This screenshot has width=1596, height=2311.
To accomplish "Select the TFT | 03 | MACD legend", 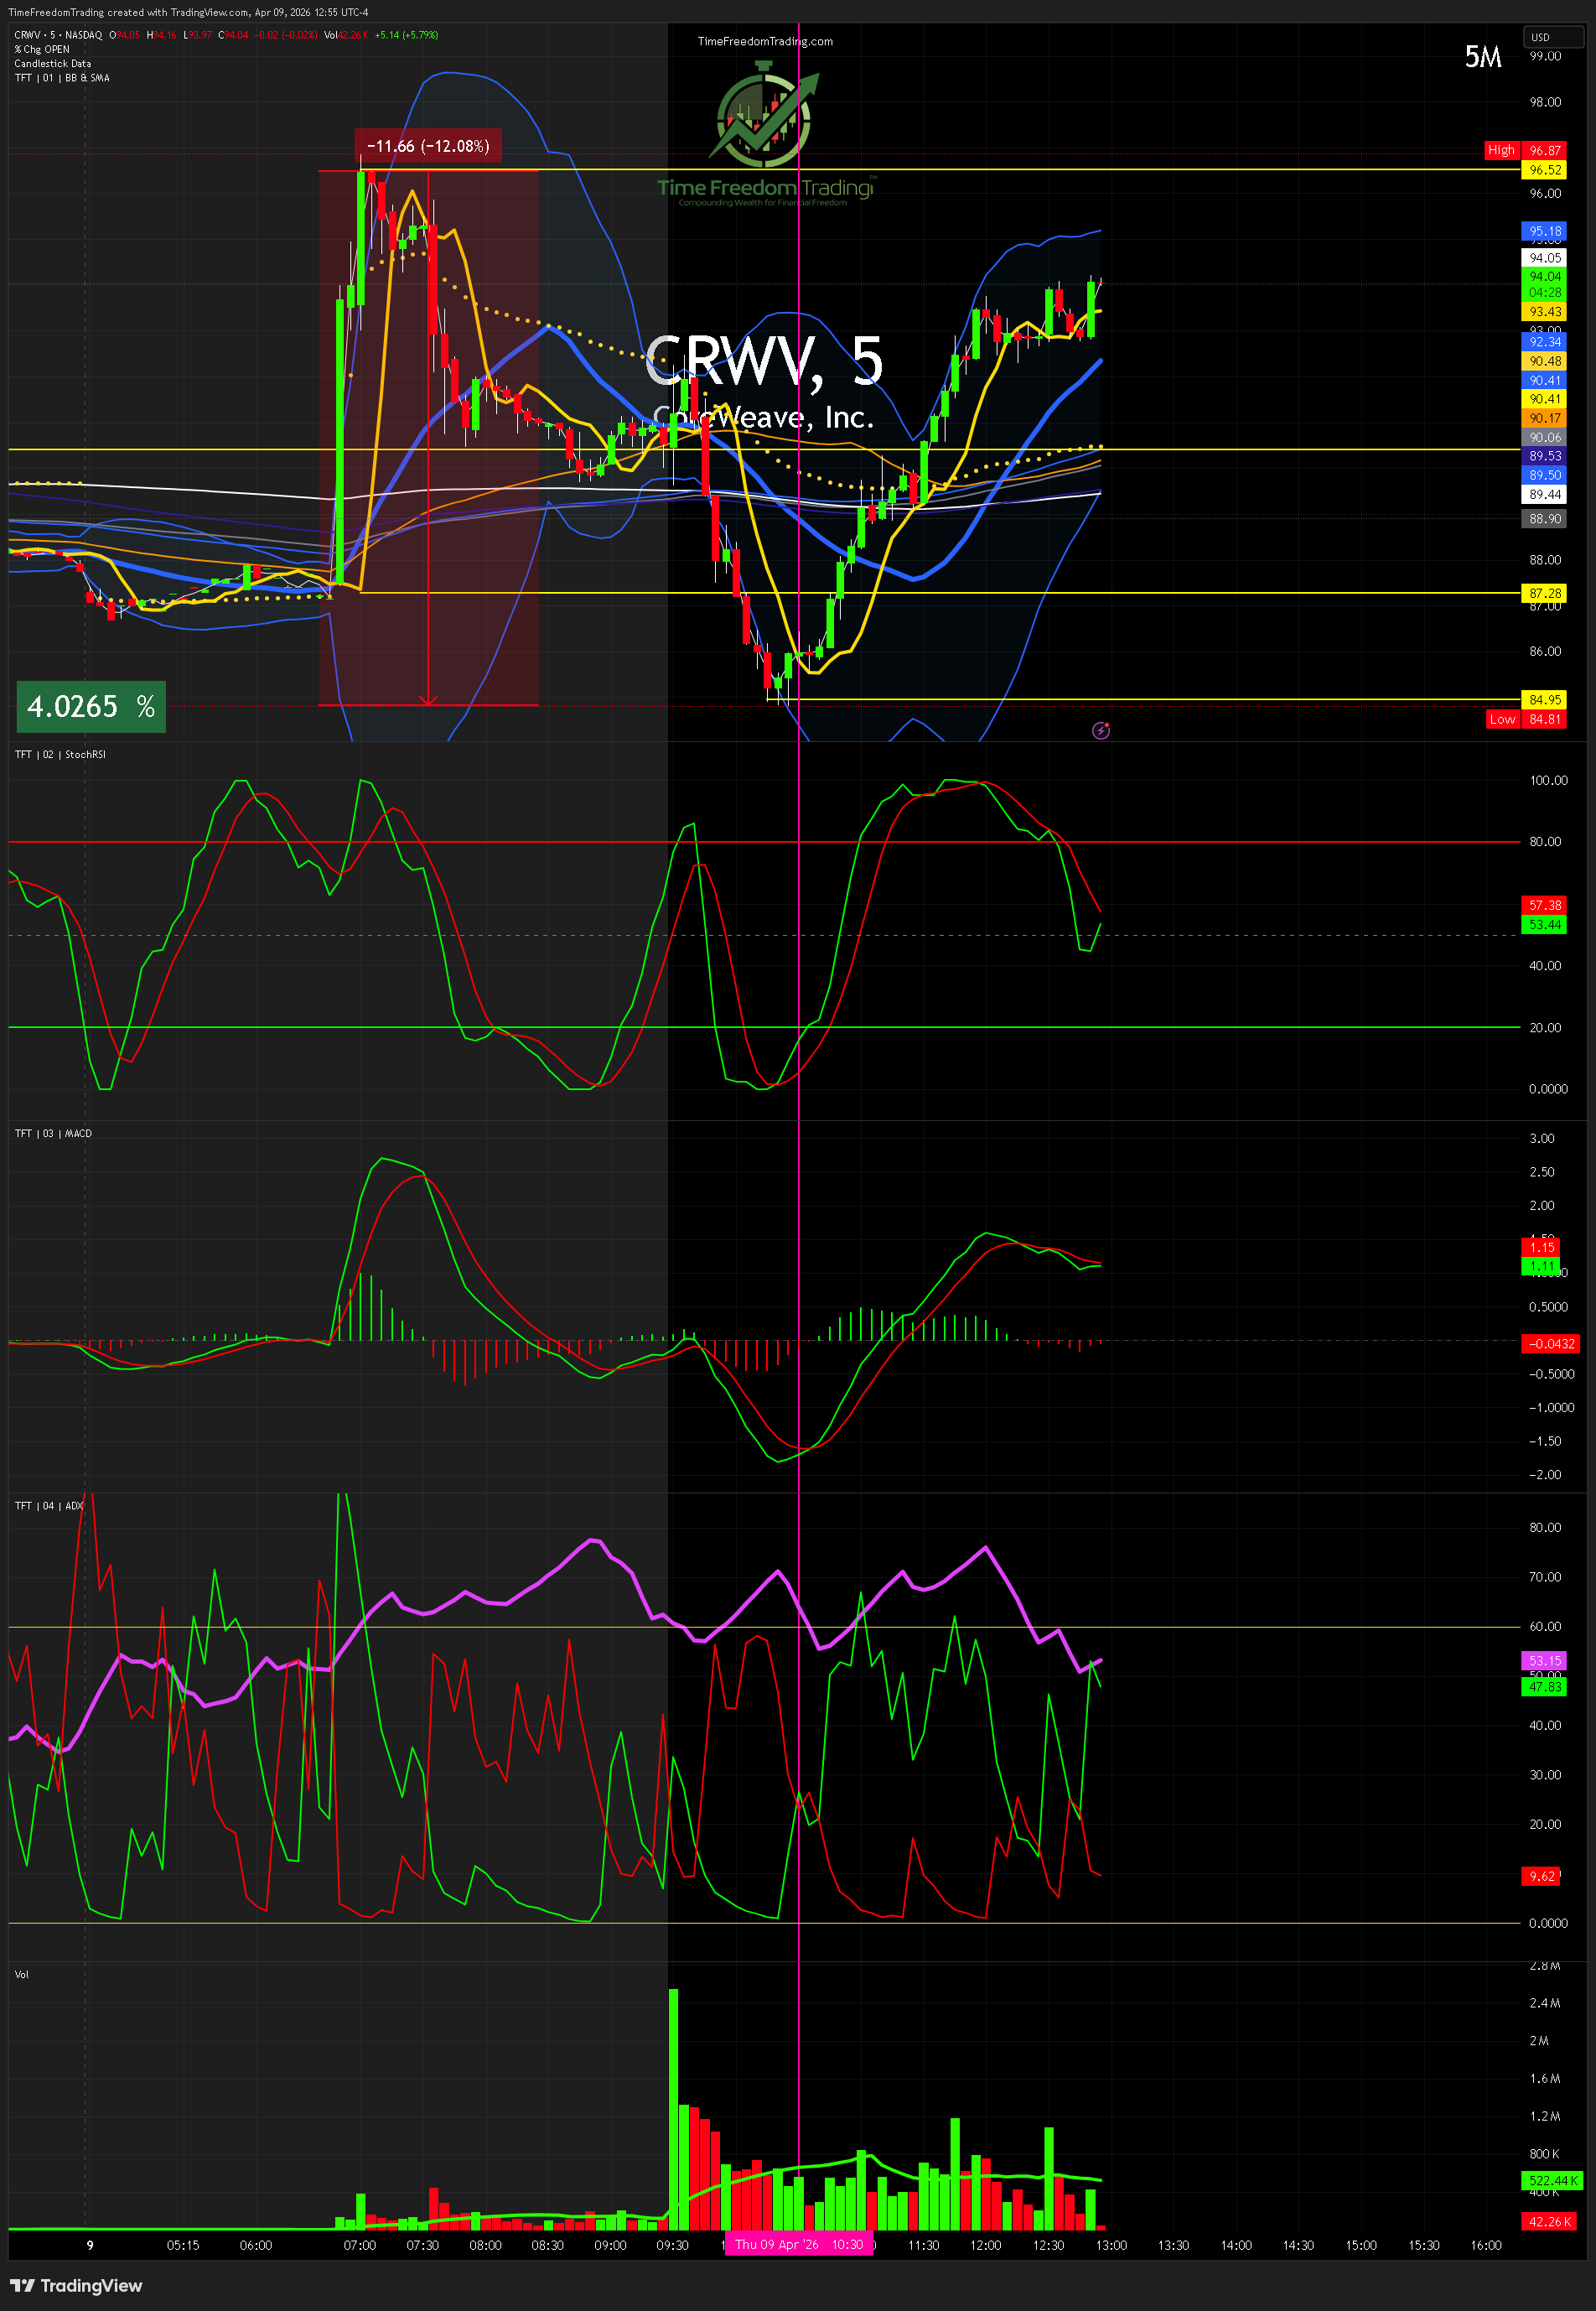I will point(53,1134).
